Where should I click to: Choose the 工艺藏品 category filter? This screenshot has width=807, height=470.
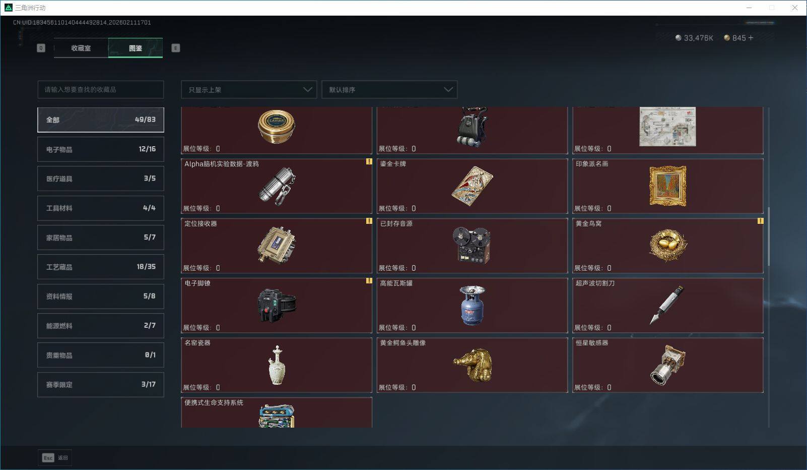101,267
